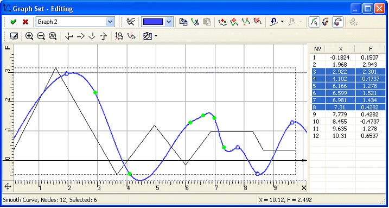Click the fit-all zoom magnifier icon
Viewport: 389px width, 208px height.
pyautogui.click(x=53, y=36)
